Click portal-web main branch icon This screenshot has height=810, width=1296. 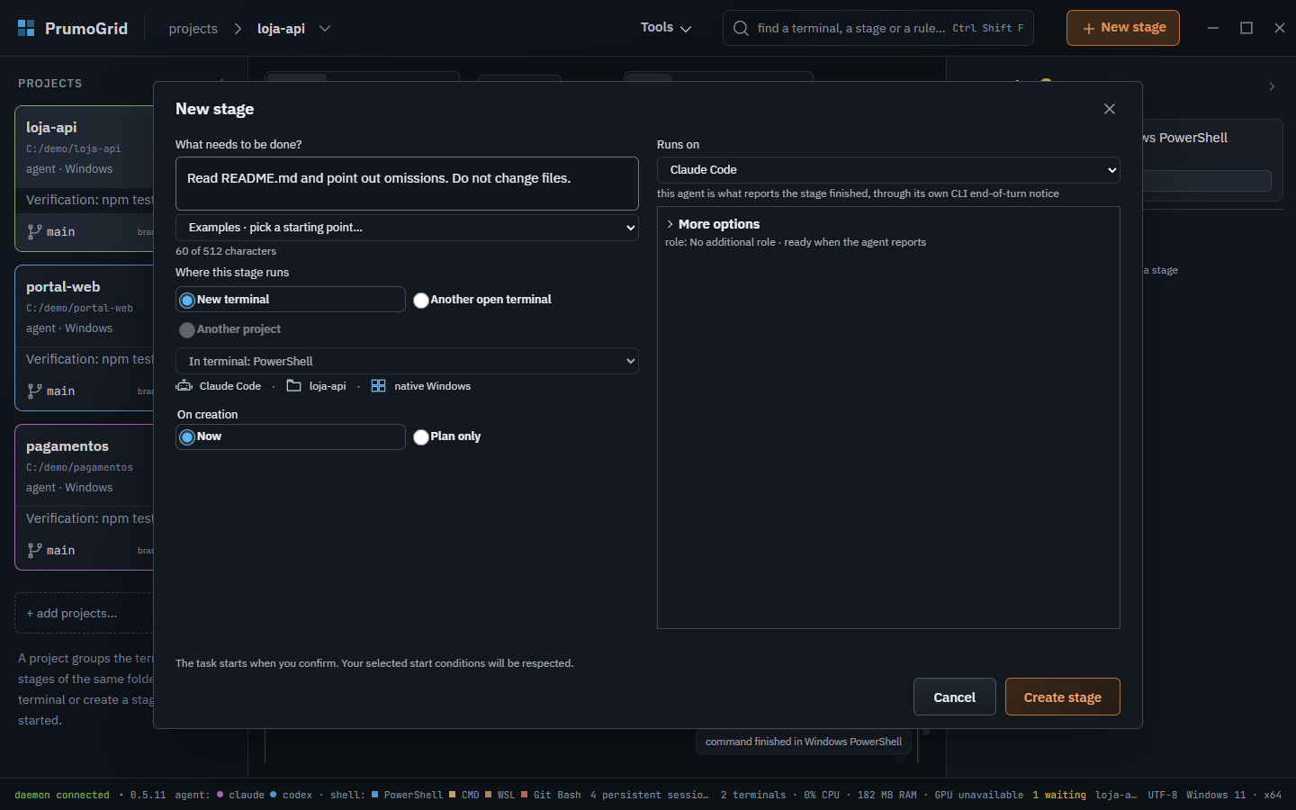click(34, 391)
